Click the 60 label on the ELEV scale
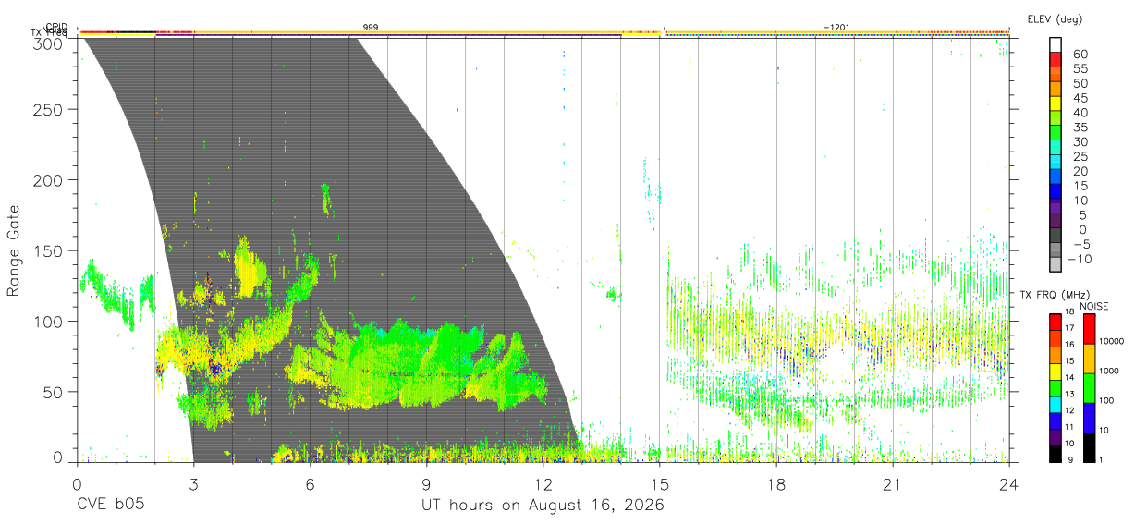Viewport: 1135px width, 524px height. tap(1080, 54)
